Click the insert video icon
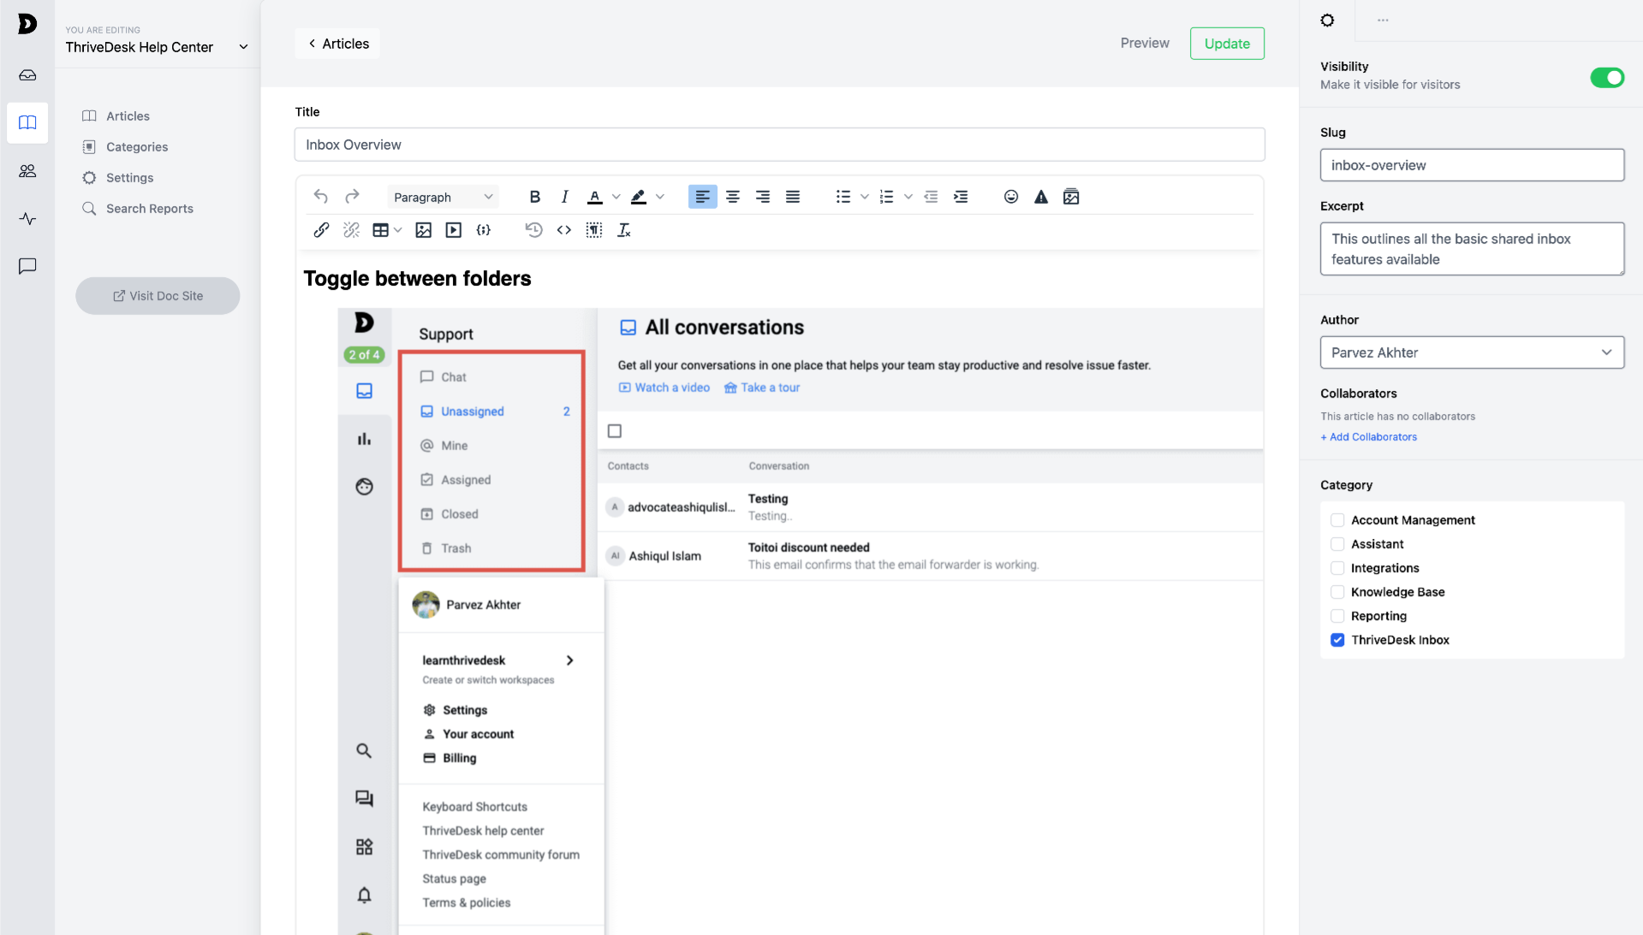This screenshot has width=1643, height=935. [x=453, y=230]
